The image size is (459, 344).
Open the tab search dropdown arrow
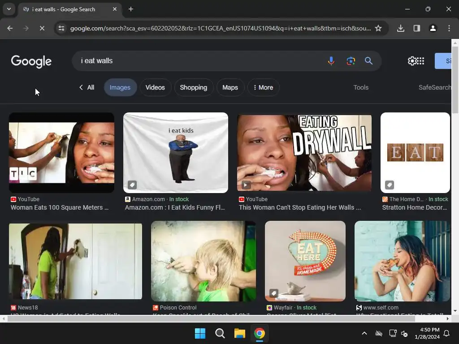(9, 9)
